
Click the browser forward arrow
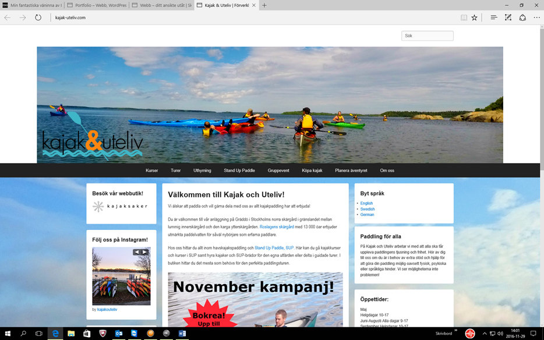click(23, 17)
